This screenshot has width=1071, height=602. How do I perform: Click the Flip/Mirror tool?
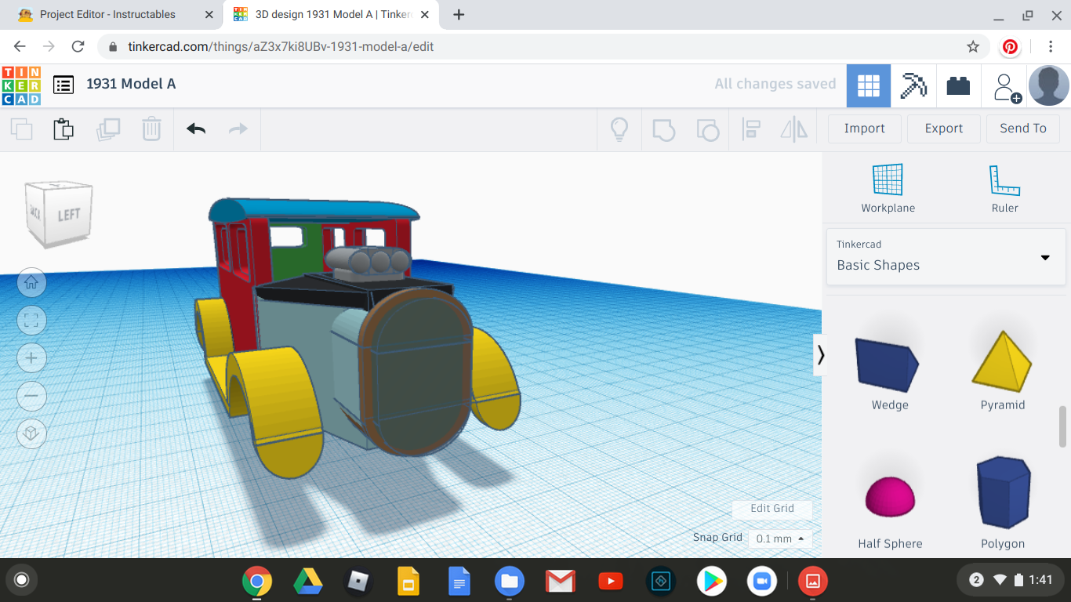click(x=793, y=129)
